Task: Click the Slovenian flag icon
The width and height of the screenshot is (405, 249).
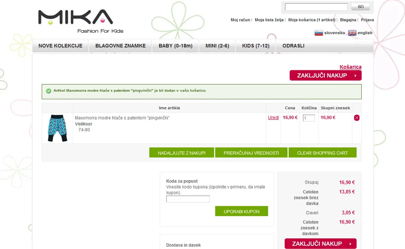Action: point(318,33)
